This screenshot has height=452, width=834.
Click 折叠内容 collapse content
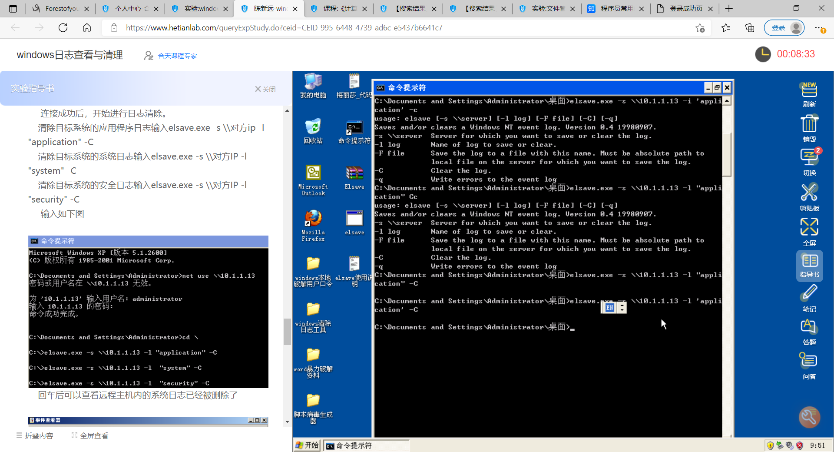click(x=35, y=435)
